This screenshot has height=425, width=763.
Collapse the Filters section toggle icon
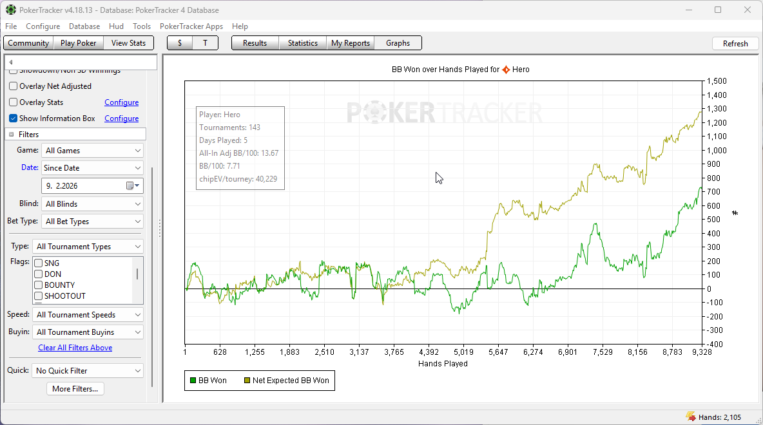click(x=12, y=135)
